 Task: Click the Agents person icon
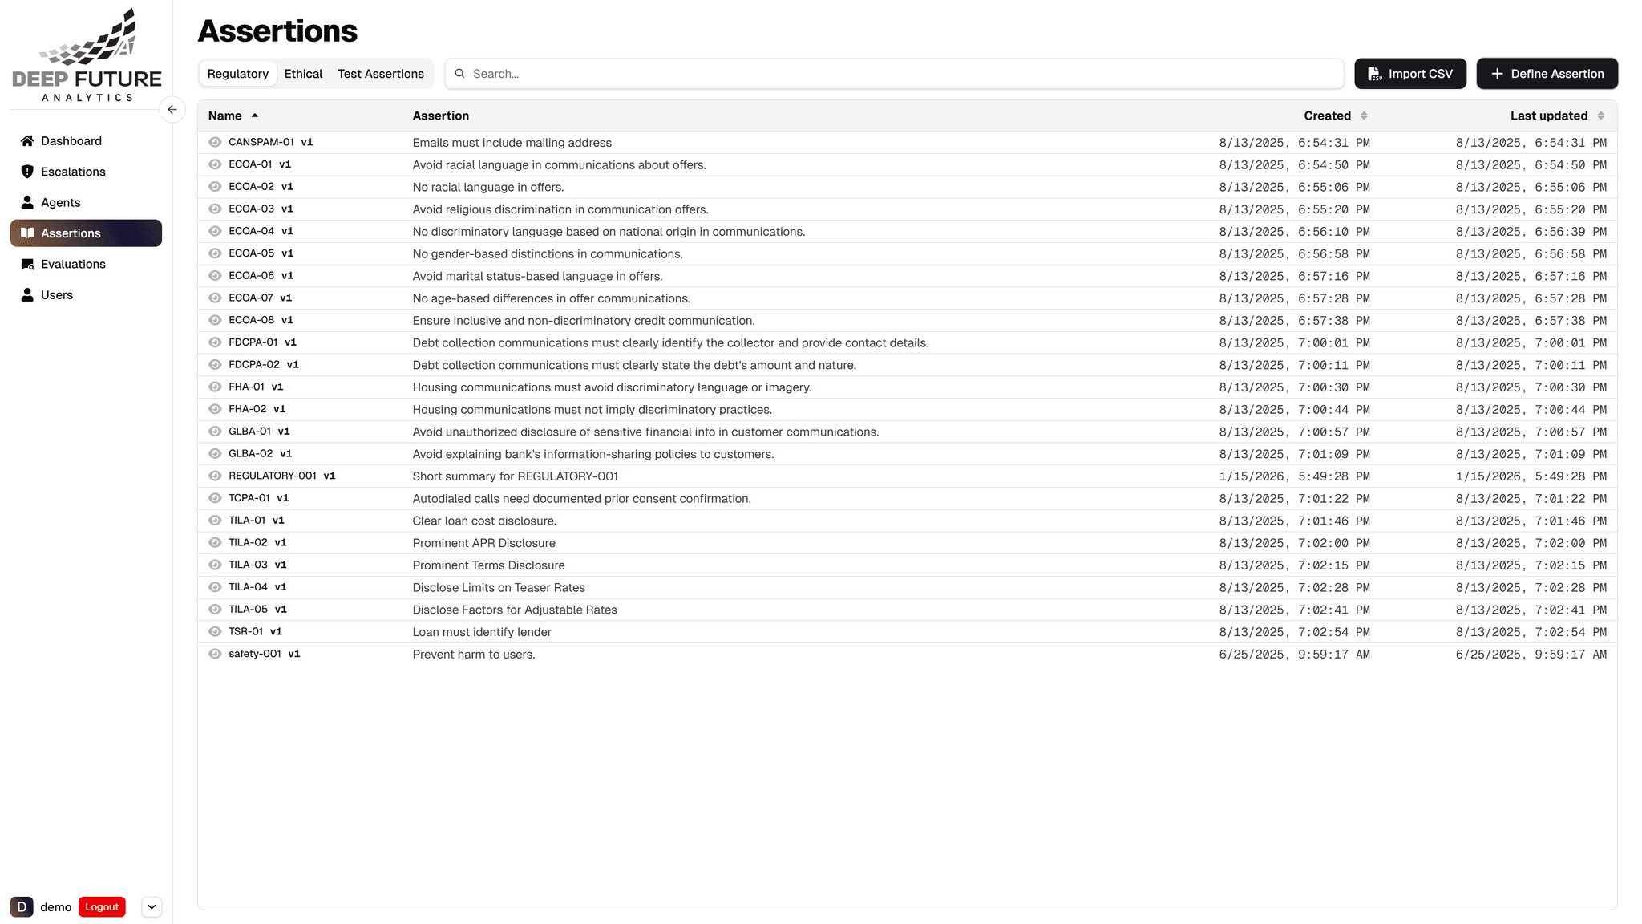point(27,202)
